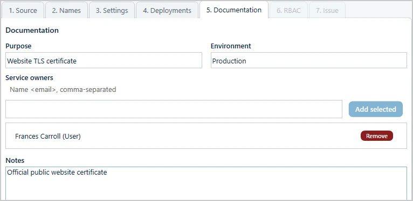Focus the Purpose input field
Image resolution: width=413 pixels, height=201 pixels.
click(104, 60)
